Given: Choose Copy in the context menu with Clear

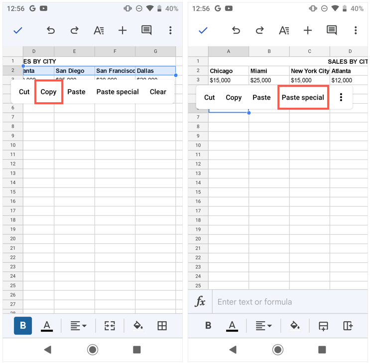Looking at the screenshot, I should pyautogui.click(x=48, y=92).
